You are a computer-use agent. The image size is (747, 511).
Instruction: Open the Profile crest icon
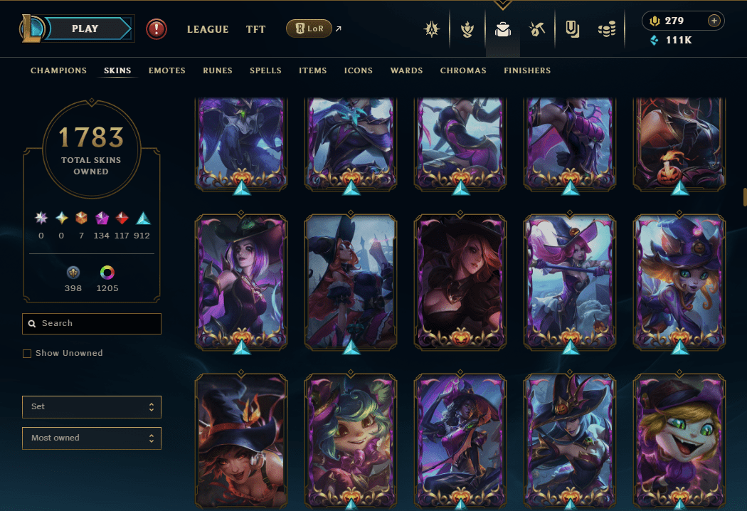click(x=432, y=30)
